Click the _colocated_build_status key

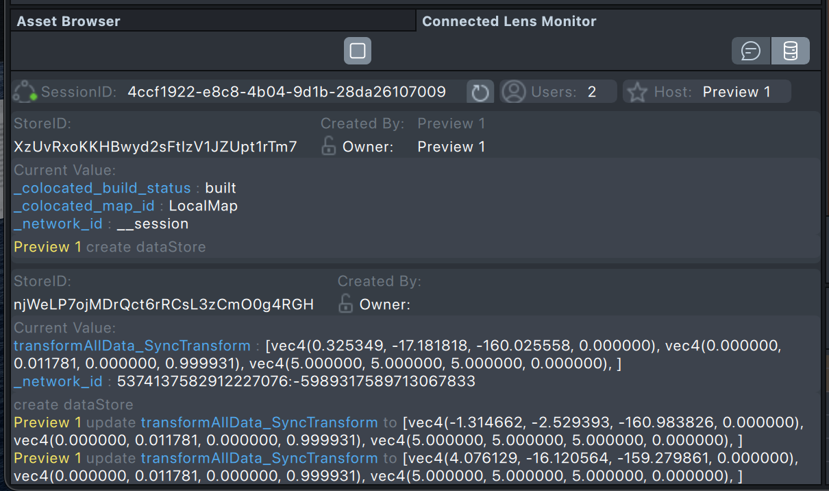(x=102, y=188)
